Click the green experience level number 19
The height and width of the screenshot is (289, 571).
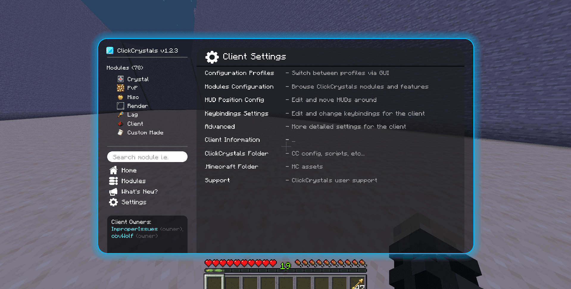[285, 266]
